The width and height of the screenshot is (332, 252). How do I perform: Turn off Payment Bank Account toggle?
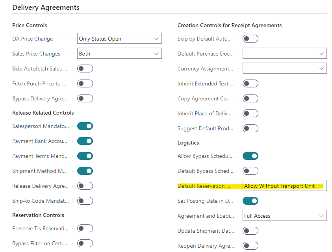click(85, 141)
